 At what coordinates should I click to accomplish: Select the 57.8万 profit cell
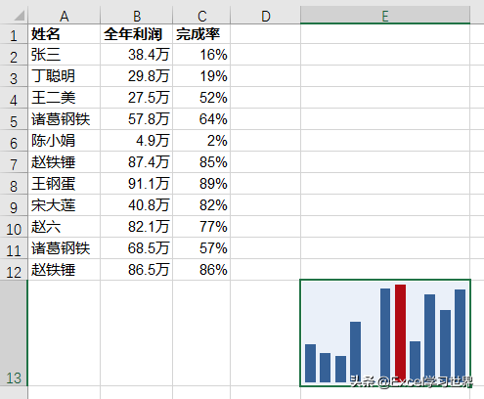137,119
